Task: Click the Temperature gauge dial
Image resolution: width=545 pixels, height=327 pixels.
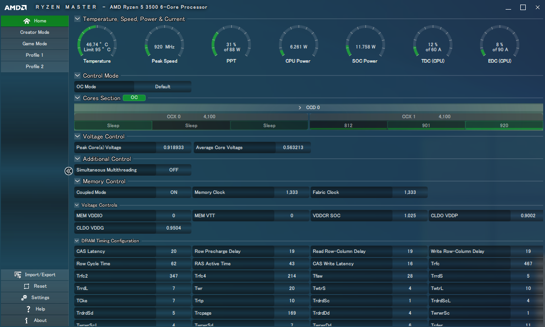Action: pos(97,44)
